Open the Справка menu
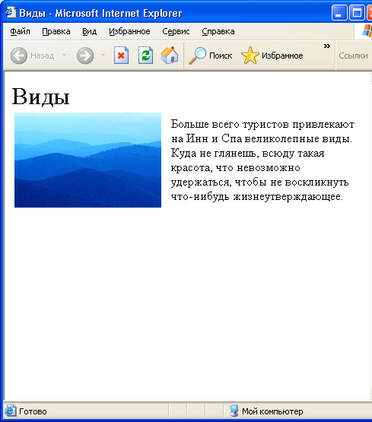Screen dimensions: 372x422 point(218,31)
